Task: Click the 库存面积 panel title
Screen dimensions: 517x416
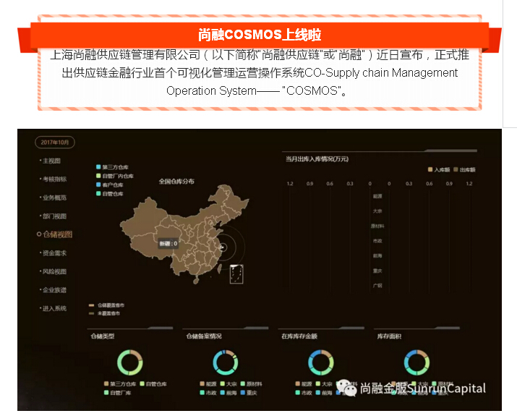Action: [389, 336]
